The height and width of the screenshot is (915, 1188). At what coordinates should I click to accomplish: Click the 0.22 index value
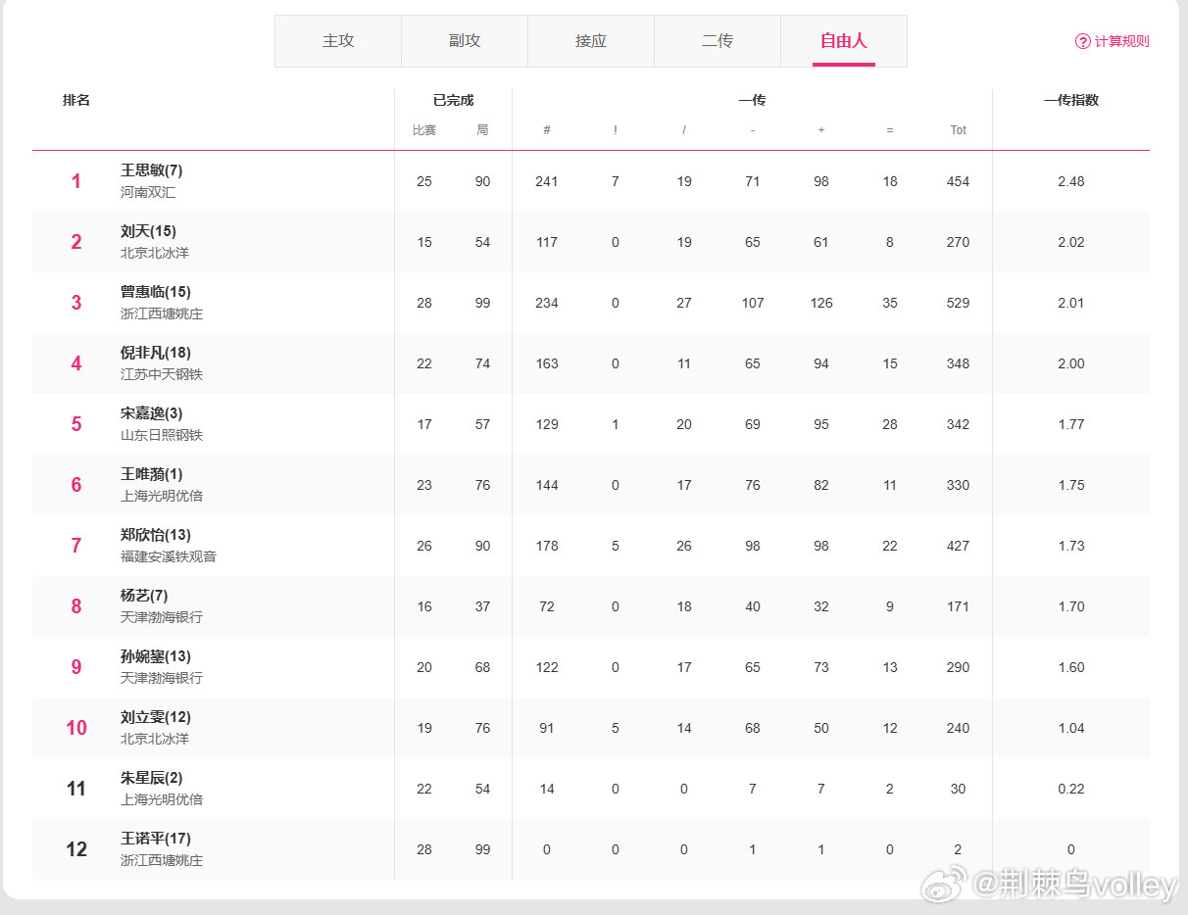click(1071, 789)
